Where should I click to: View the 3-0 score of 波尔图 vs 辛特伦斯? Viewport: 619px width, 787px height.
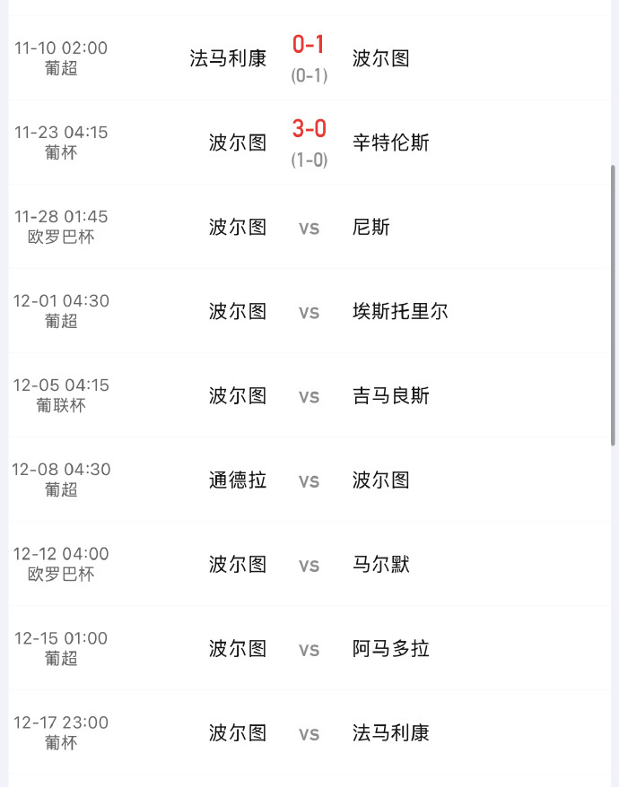tap(309, 127)
